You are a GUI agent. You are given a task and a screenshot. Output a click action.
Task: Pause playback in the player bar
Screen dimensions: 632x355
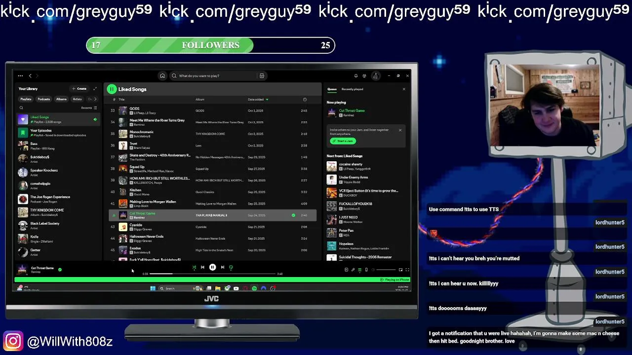[212, 267]
